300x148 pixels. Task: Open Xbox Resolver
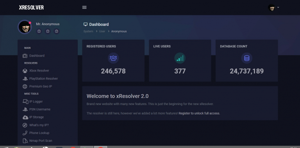click(x=39, y=71)
